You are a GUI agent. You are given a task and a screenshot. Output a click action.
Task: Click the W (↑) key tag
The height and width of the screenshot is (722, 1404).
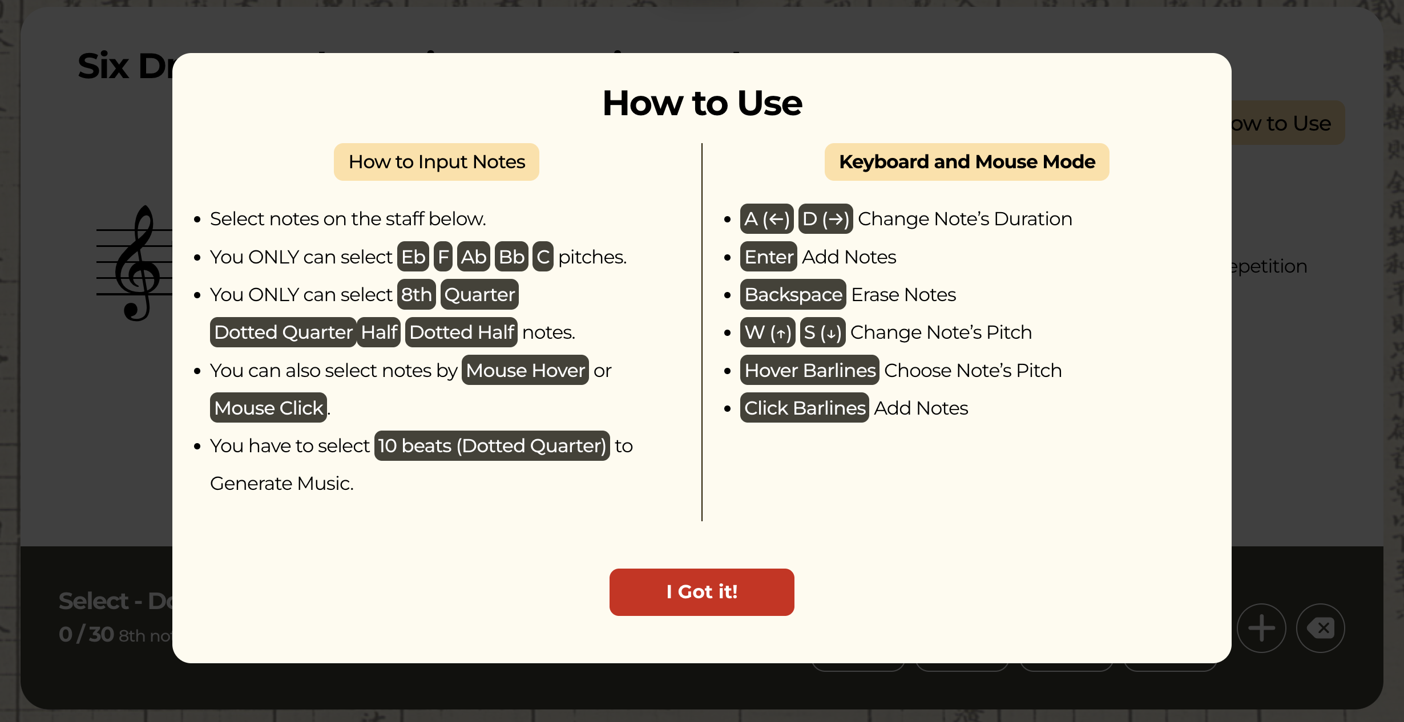[x=768, y=332]
